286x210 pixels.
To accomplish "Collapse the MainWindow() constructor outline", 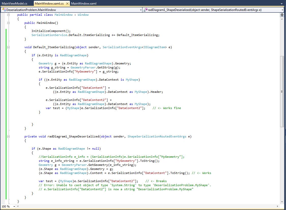I will 8,23.
